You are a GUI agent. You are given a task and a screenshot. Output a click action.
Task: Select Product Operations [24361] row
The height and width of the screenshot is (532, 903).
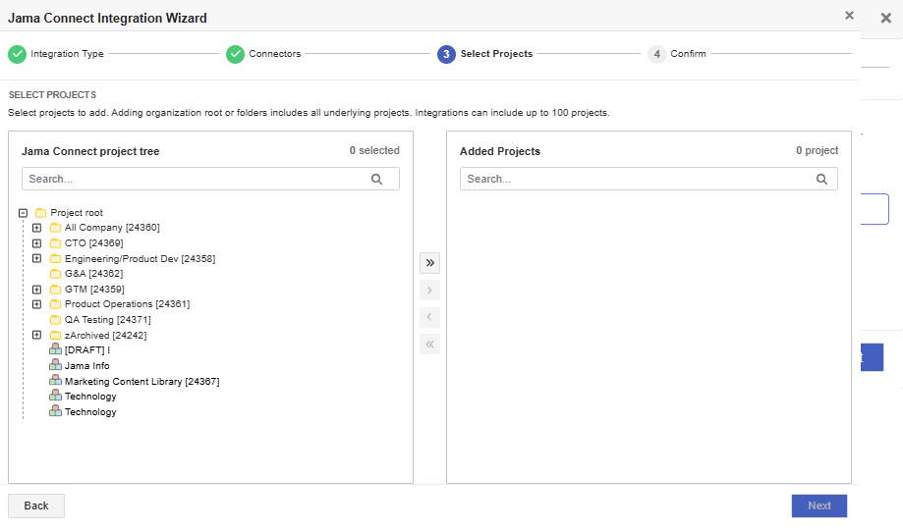pyautogui.click(x=128, y=304)
